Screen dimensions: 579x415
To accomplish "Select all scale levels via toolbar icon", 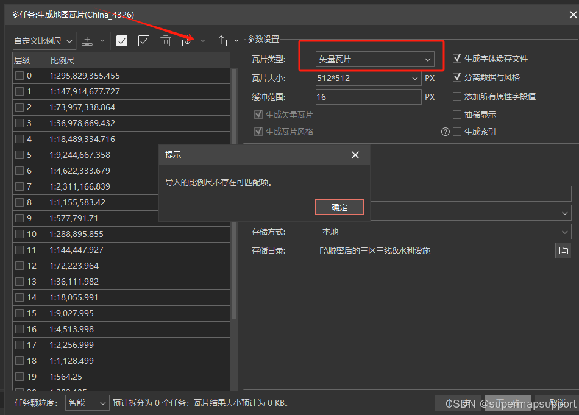I will 121,40.
